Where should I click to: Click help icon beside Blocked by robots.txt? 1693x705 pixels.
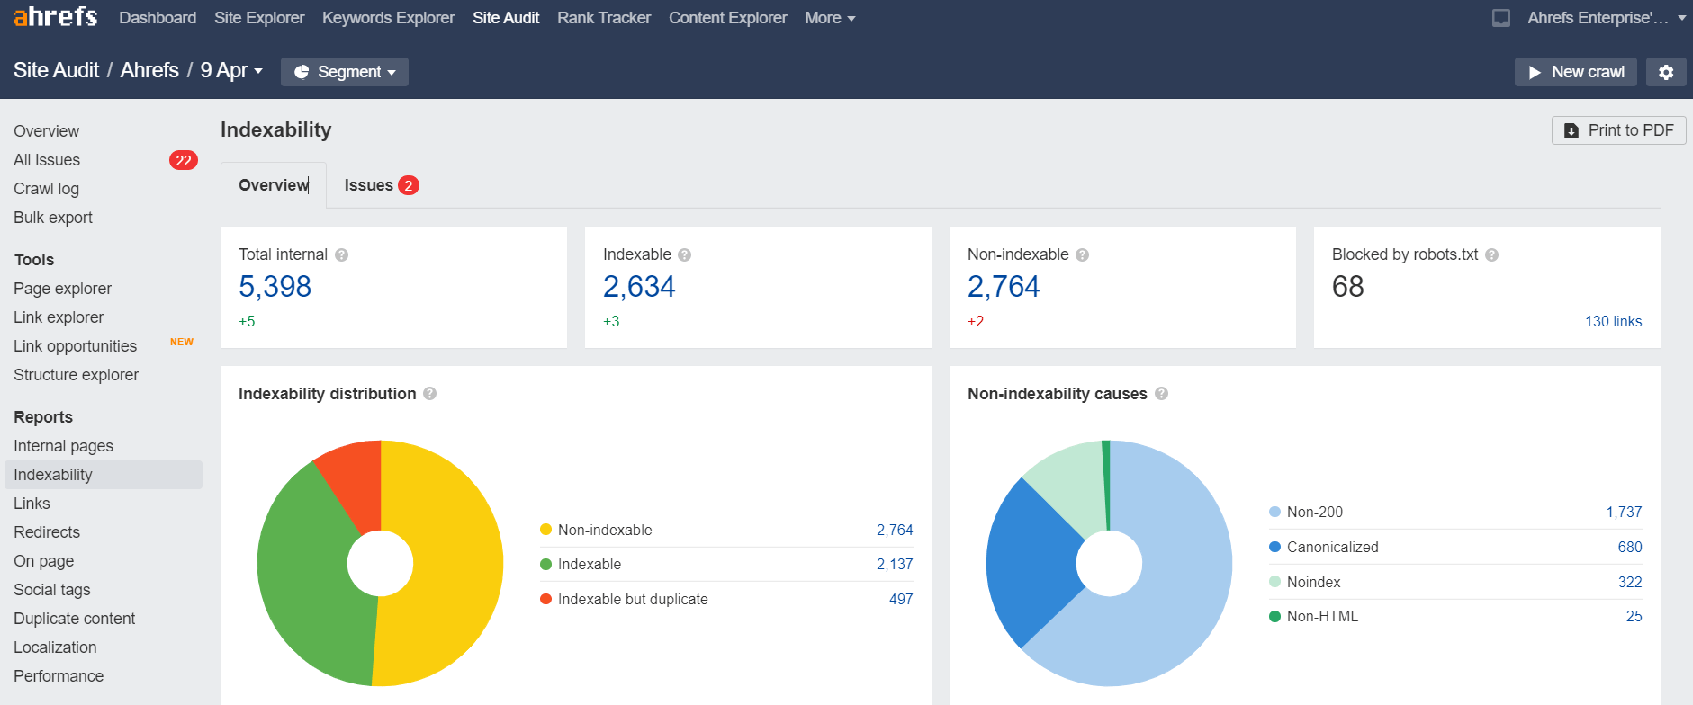[x=1492, y=255]
